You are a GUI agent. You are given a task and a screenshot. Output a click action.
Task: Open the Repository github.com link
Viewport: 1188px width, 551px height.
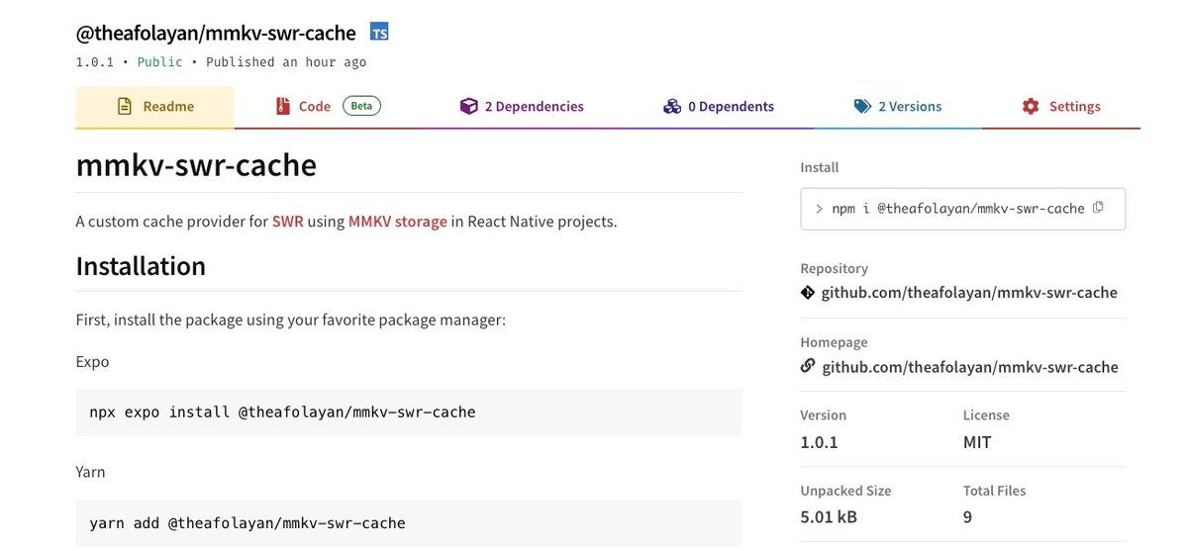[x=969, y=293]
